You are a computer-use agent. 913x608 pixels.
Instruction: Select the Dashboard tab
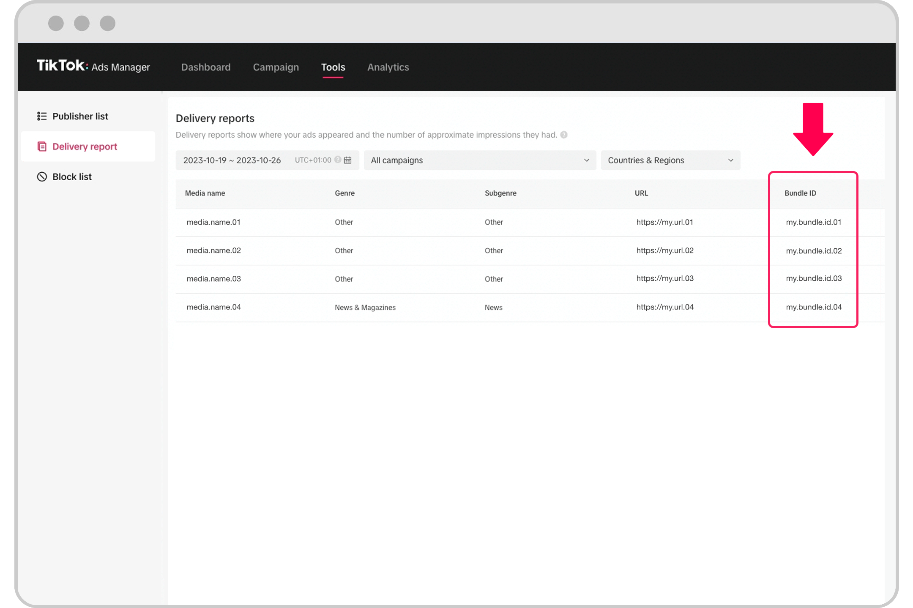206,67
